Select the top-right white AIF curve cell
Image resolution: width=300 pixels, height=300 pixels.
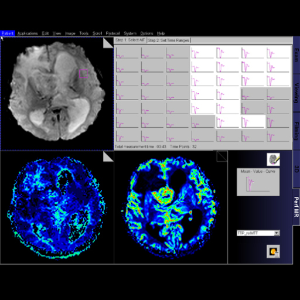point(278,53)
